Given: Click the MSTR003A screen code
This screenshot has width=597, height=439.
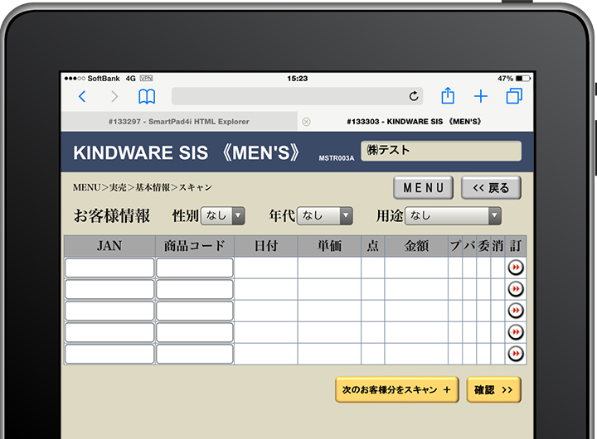Looking at the screenshot, I should [336, 158].
